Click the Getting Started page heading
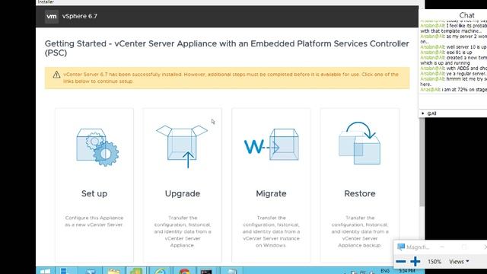This screenshot has height=274, width=487. (227, 48)
